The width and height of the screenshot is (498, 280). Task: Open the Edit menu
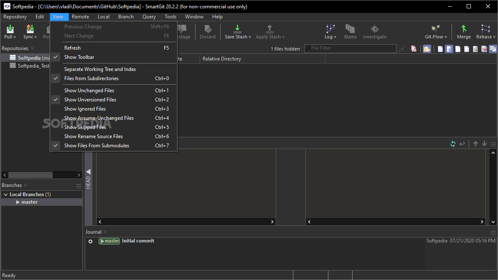40,17
